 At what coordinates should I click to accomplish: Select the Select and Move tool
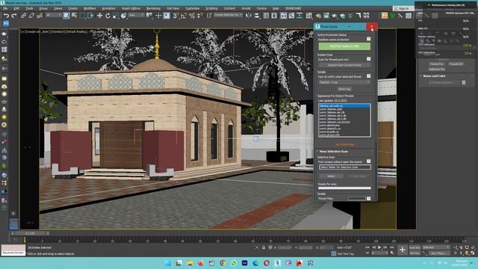coord(99,16)
